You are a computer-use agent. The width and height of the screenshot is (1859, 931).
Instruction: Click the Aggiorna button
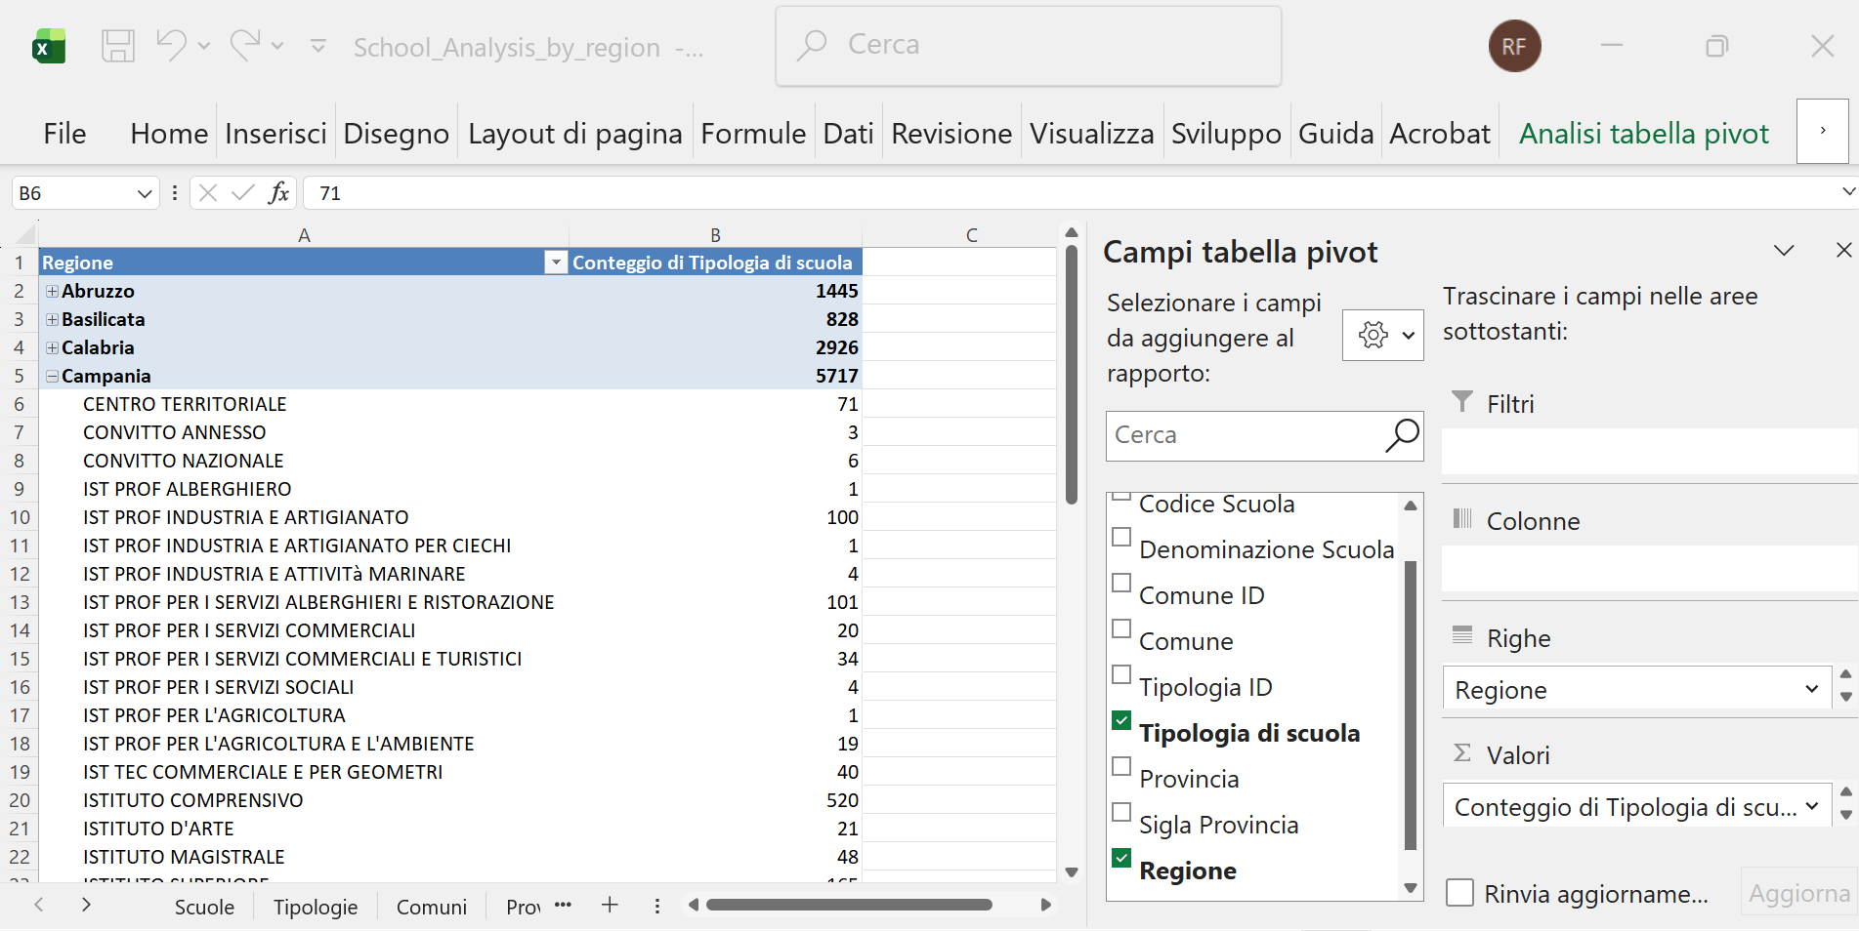tap(1797, 892)
